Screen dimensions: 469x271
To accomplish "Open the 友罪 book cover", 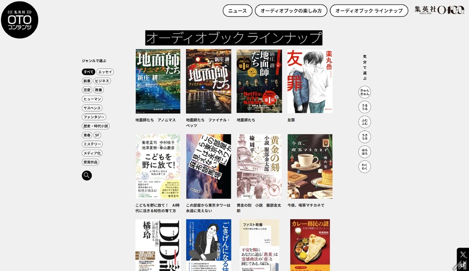I will [x=310, y=81].
